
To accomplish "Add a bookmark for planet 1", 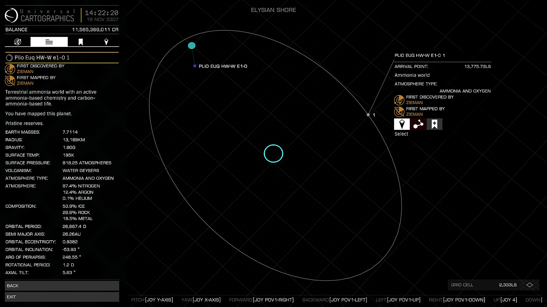I will (x=434, y=124).
